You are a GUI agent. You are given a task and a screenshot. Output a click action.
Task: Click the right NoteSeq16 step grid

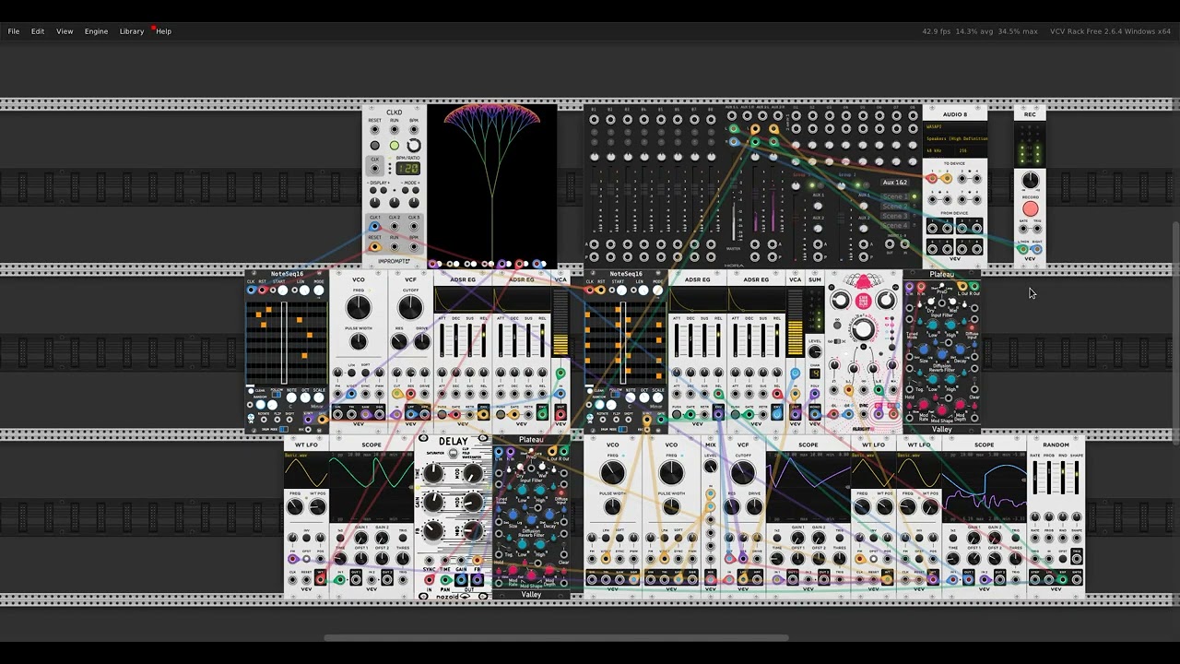coord(625,341)
